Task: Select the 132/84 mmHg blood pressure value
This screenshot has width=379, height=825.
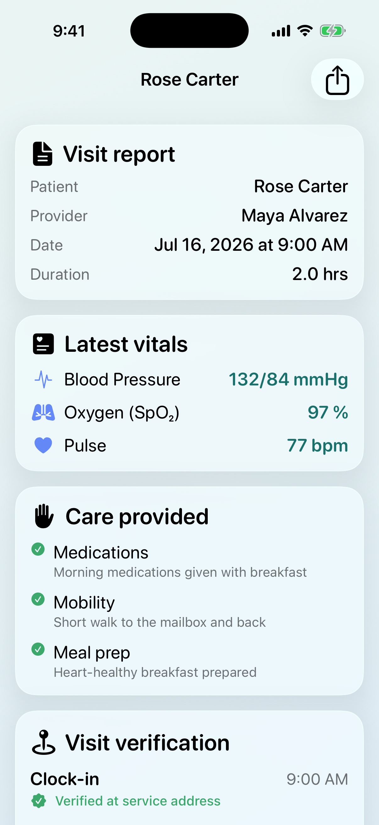Action: [288, 379]
